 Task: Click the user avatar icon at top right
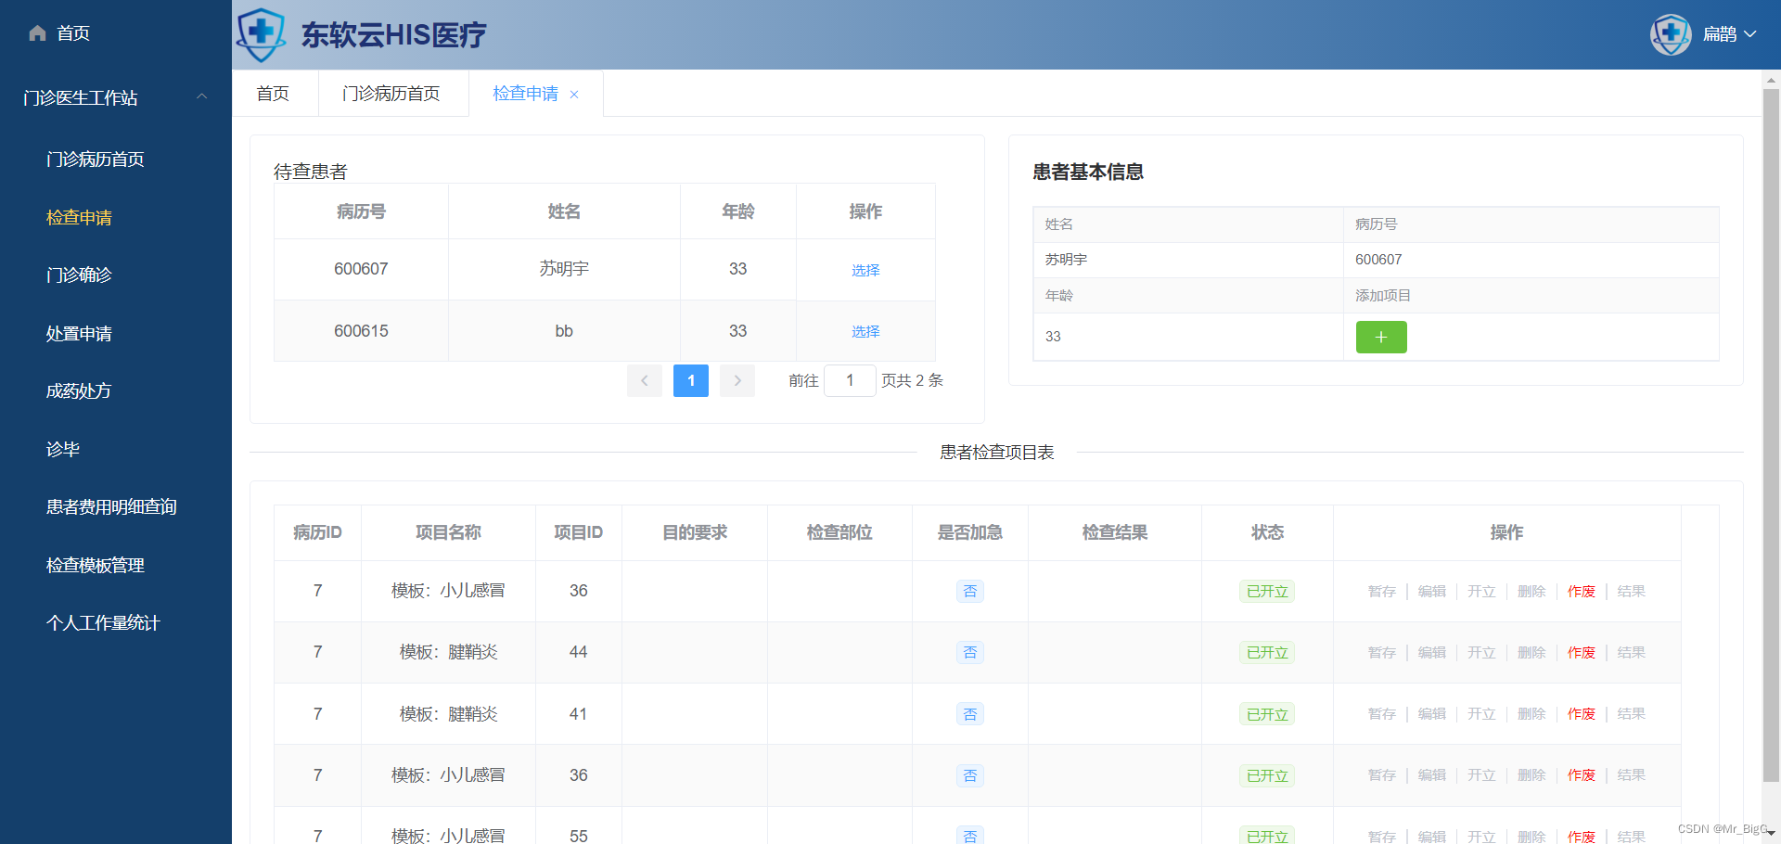pyautogui.click(x=1671, y=34)
